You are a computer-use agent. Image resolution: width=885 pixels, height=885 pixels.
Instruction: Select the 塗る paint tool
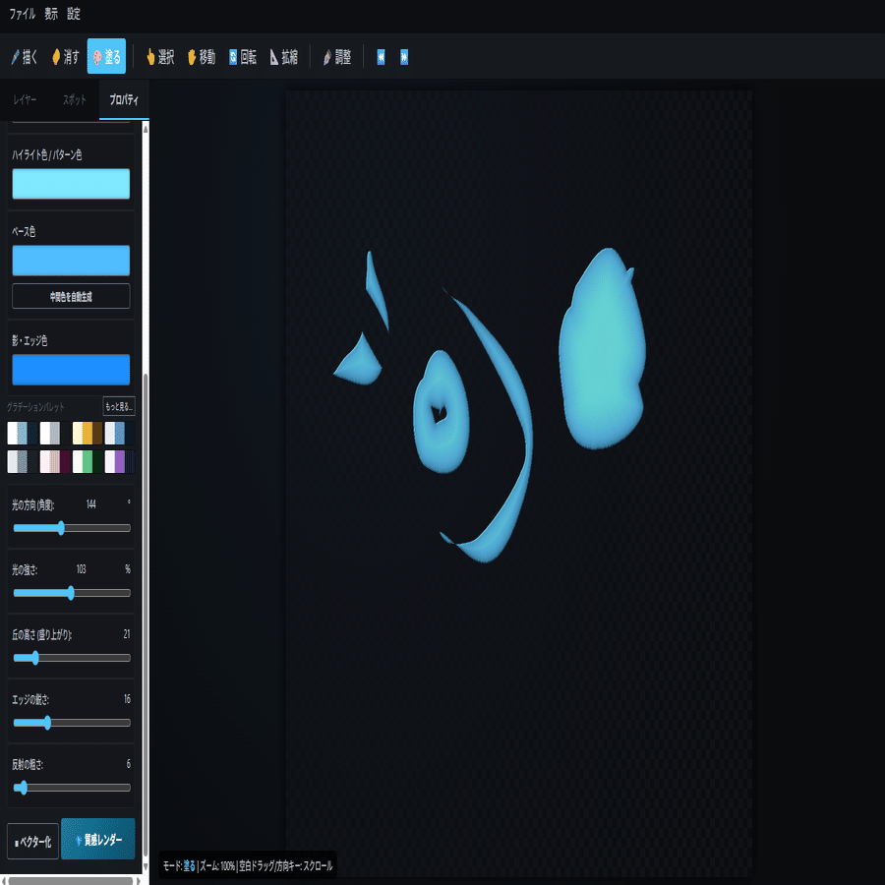(106, 56)
